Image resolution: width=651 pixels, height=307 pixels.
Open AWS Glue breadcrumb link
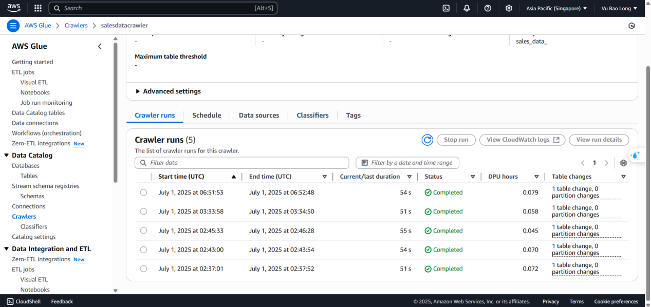(x=38, y=26)
